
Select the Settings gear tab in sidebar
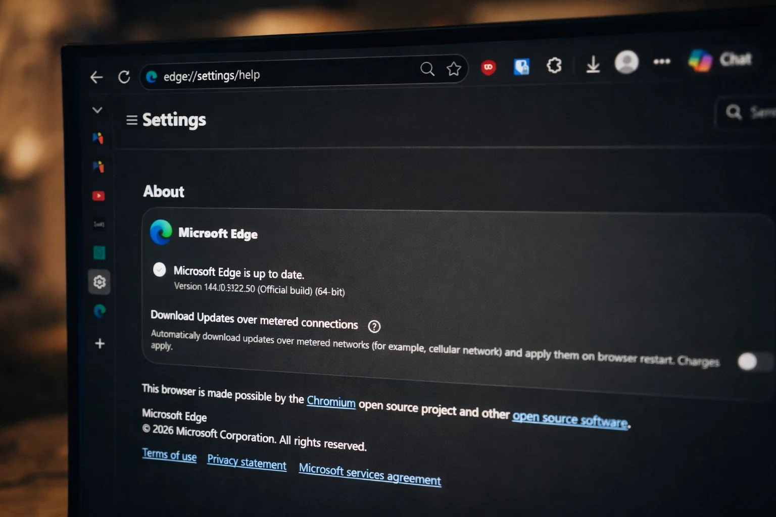click(x=100, y=282)
